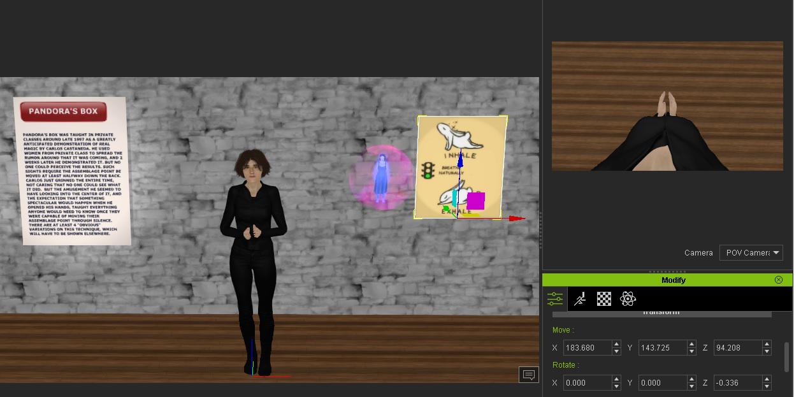Click the Move Y value field
Screen dimensions: 801x397
[x=661, y=347]
